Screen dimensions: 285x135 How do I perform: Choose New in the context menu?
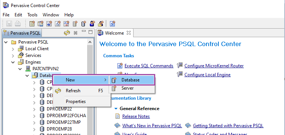click(x=81, y=80)
